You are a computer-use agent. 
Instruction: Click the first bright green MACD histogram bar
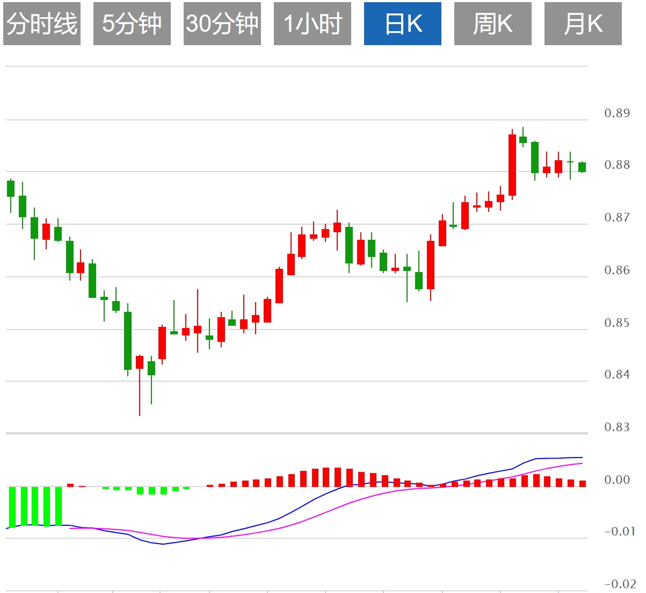point(12,507)
